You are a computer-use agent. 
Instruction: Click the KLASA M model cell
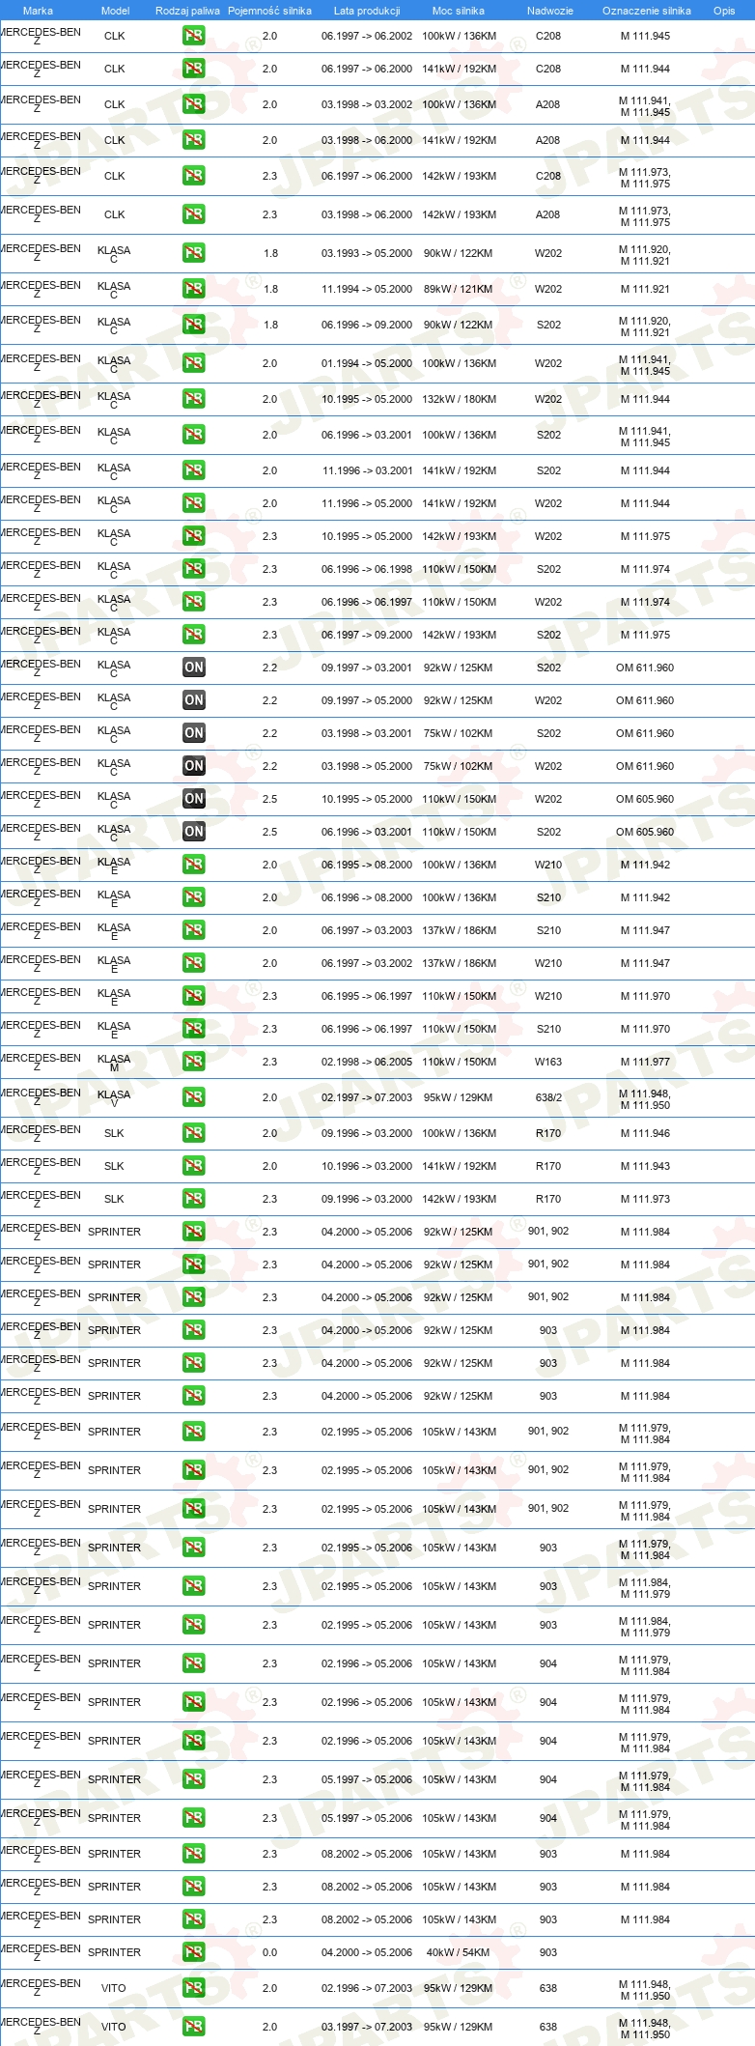(x=114, y=1063)
